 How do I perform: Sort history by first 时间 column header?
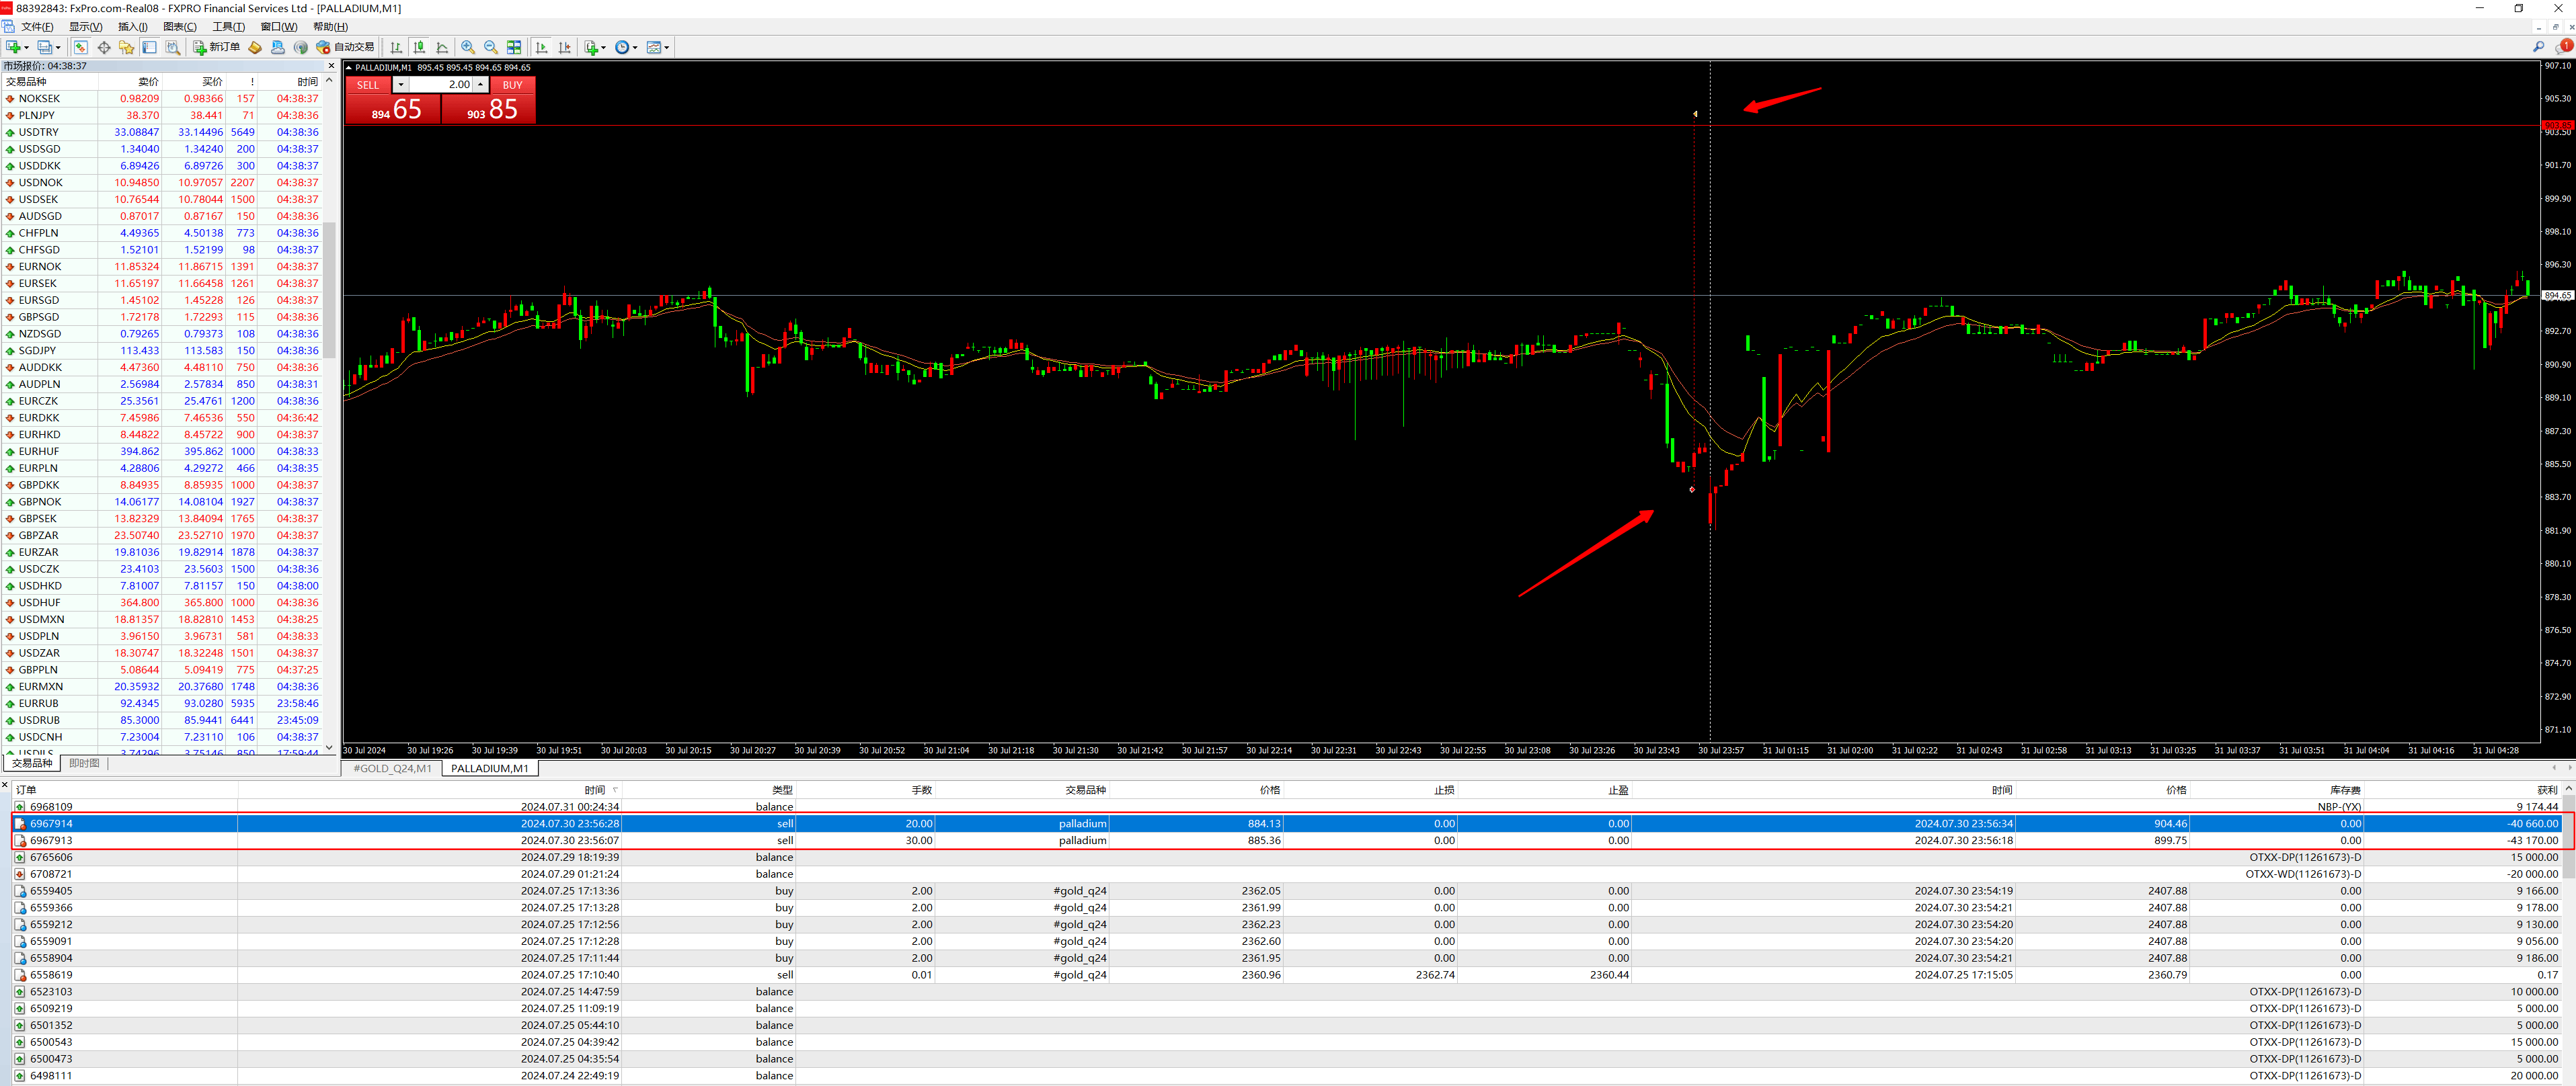[430, 790]
